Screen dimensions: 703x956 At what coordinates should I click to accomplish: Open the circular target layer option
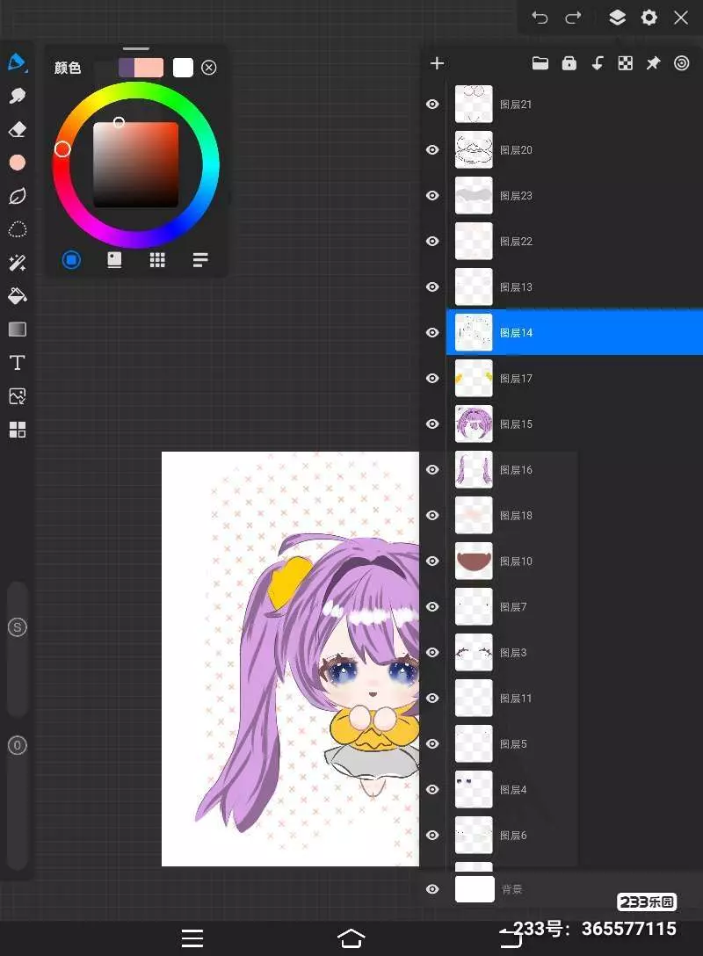tap(681, 63)
